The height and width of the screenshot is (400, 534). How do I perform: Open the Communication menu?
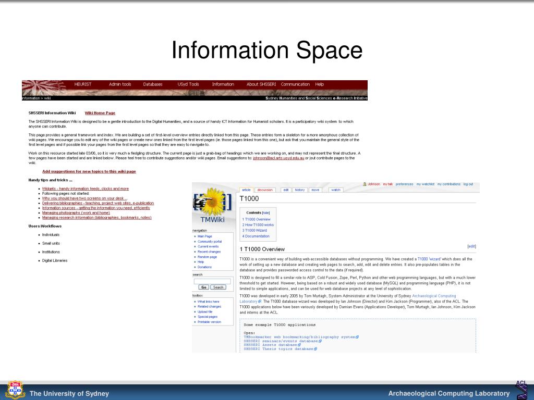pos(295,84)
